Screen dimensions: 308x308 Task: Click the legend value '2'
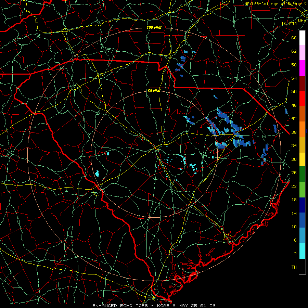(295, 254)
